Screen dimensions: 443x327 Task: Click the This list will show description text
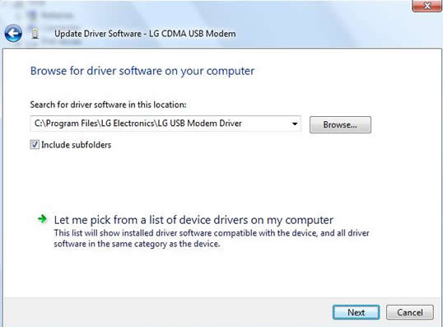pos(212,238)
